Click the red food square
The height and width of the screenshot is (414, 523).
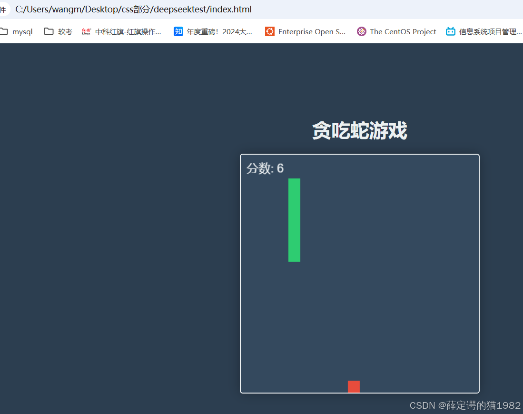pyautogui.click(x=354, y=387)
